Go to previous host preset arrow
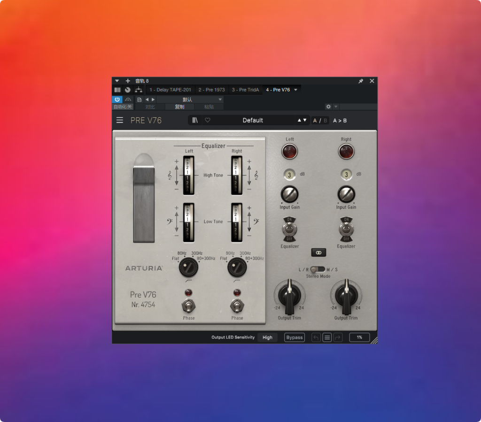 tap(147, 100)
